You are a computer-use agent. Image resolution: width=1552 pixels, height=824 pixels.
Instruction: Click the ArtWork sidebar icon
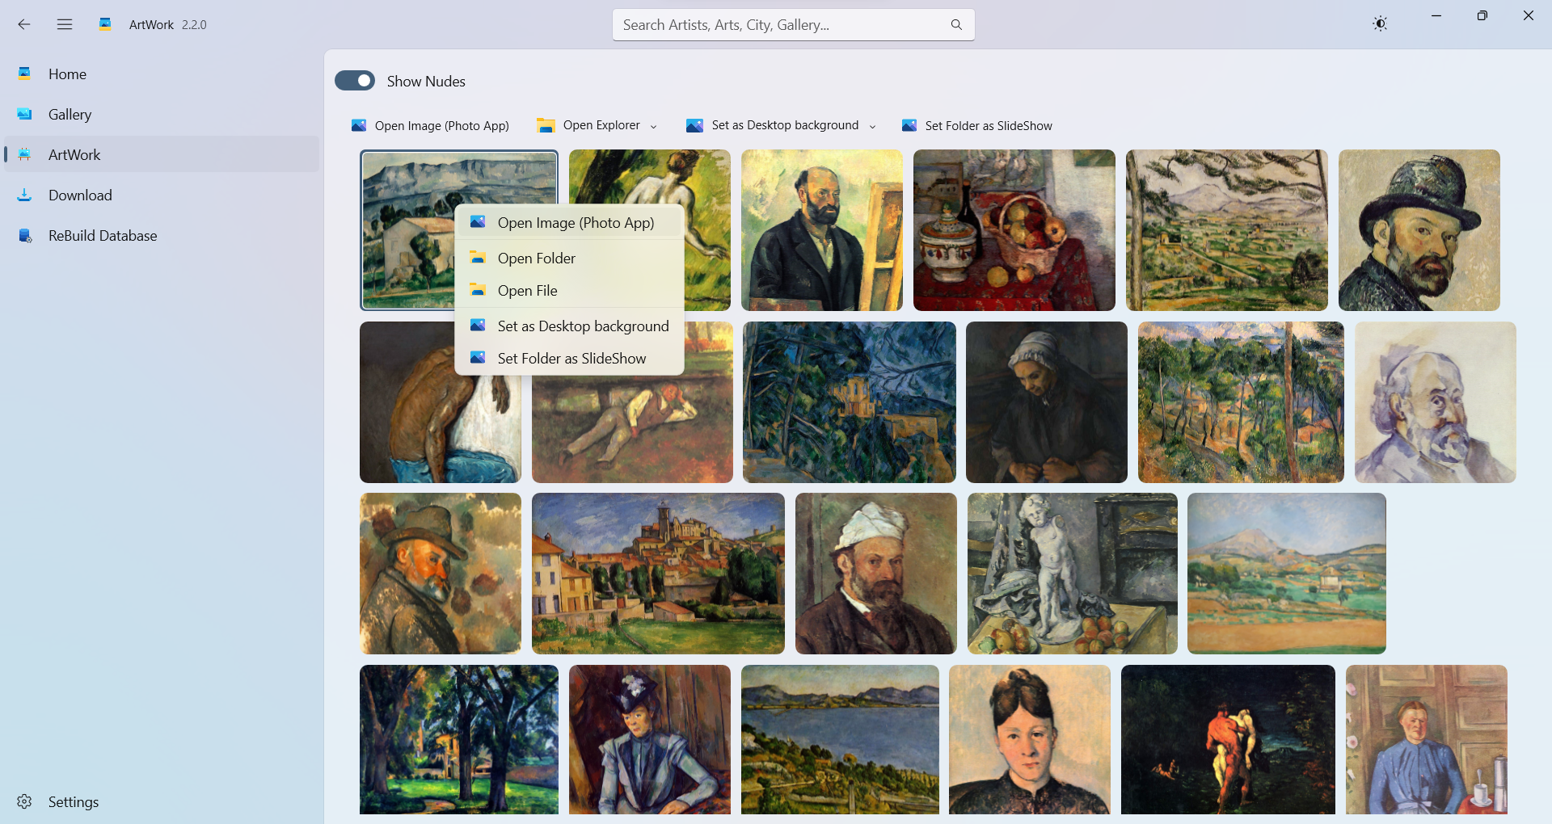coord(25,154)
